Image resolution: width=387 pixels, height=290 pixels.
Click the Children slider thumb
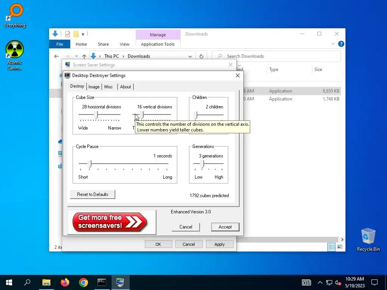pyautogui.click(x=195, y=115)
